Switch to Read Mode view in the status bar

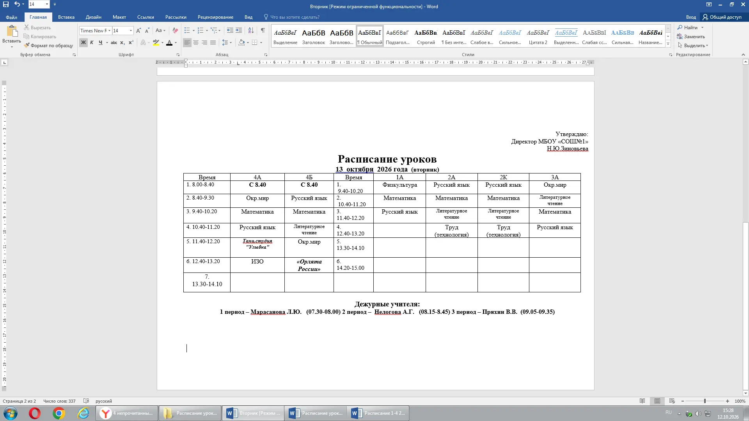tap(642, 401)
